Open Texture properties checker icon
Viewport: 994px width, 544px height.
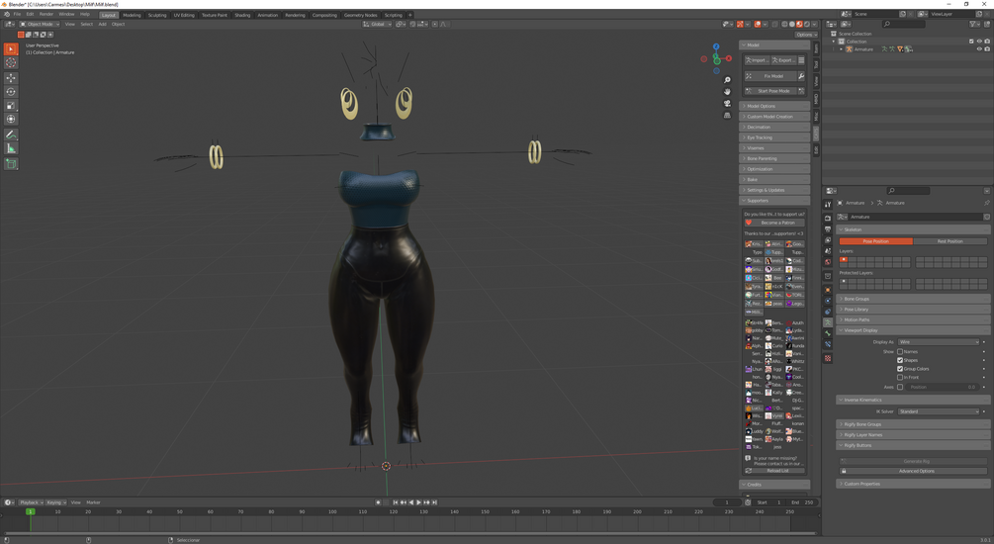click(827, 358)
